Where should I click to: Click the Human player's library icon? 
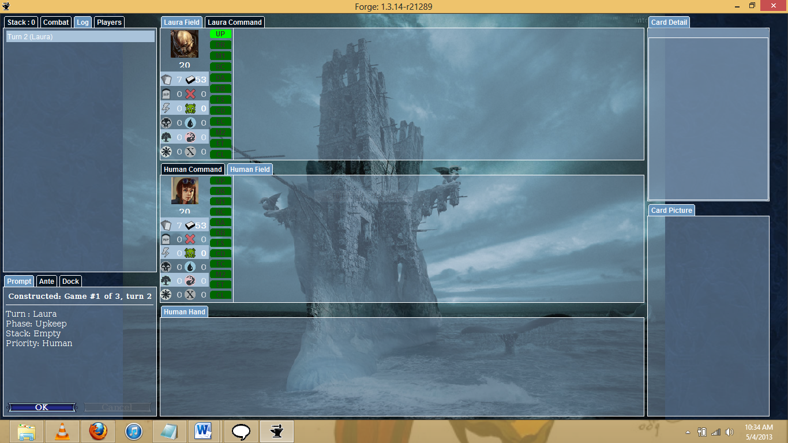coord(190,226)
